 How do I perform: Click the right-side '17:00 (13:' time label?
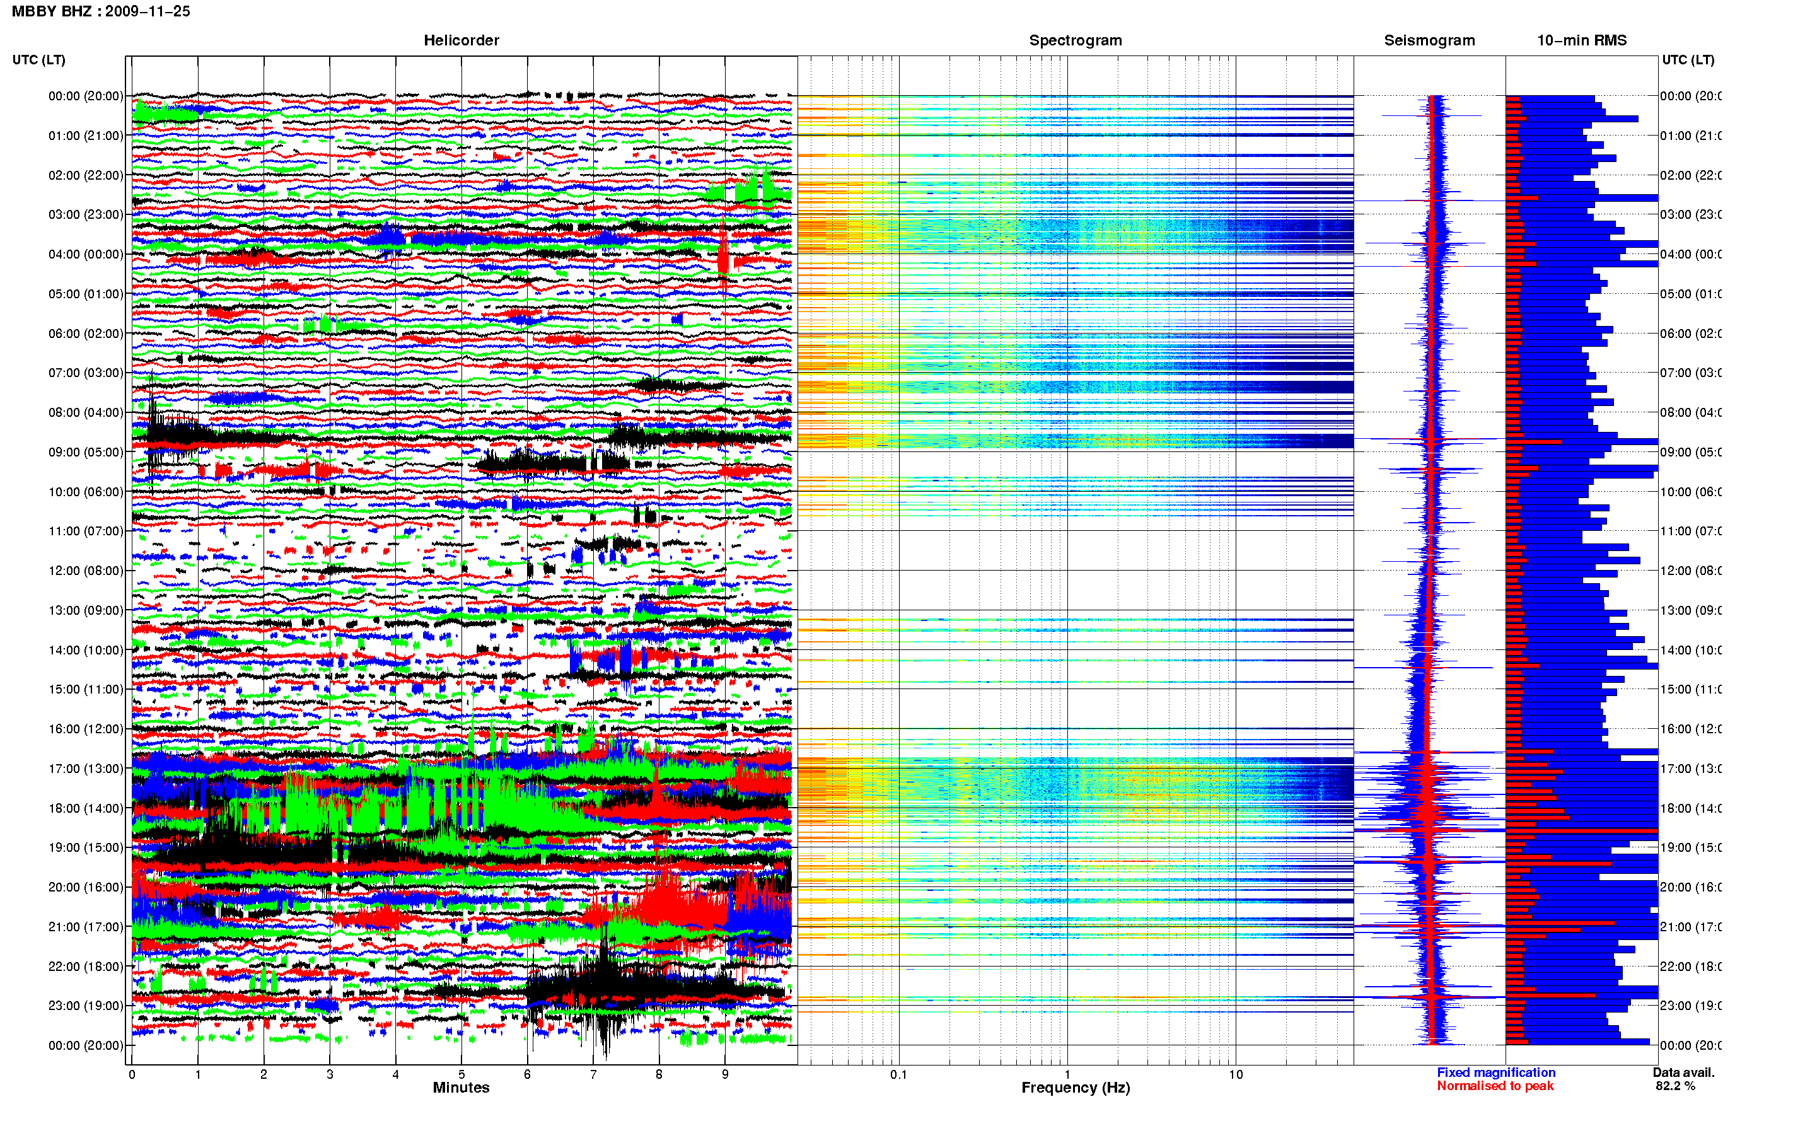coord(1690,769)
